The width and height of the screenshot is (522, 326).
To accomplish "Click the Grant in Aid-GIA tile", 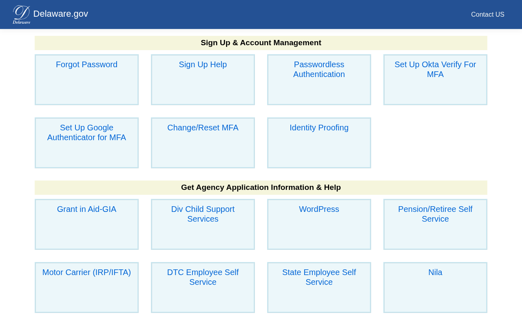I will (86, 209).
